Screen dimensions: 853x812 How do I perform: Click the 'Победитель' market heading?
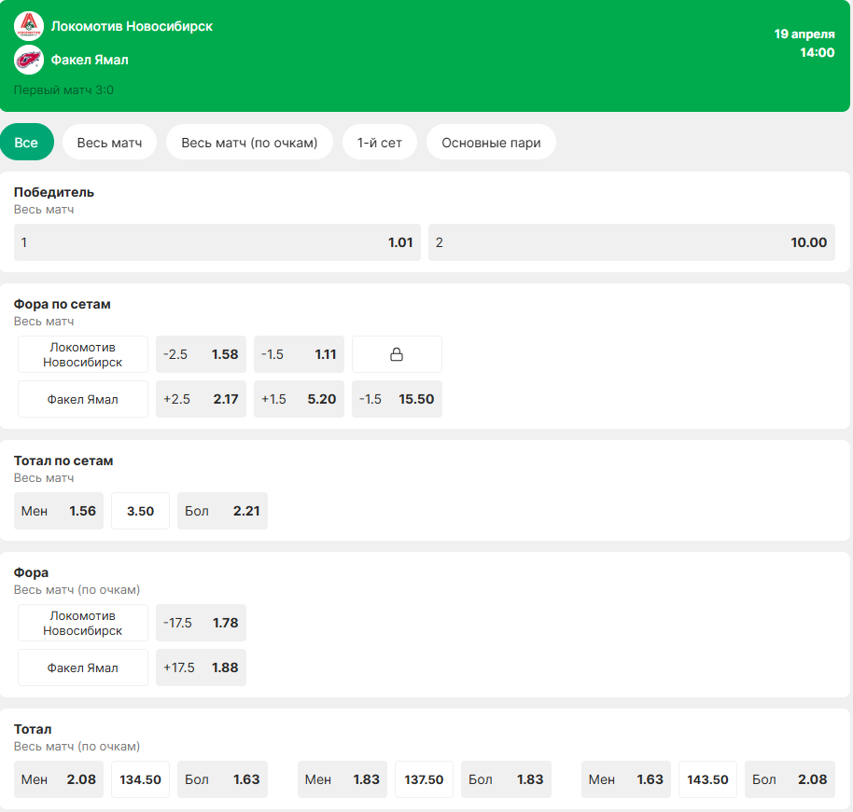[54, 192]
